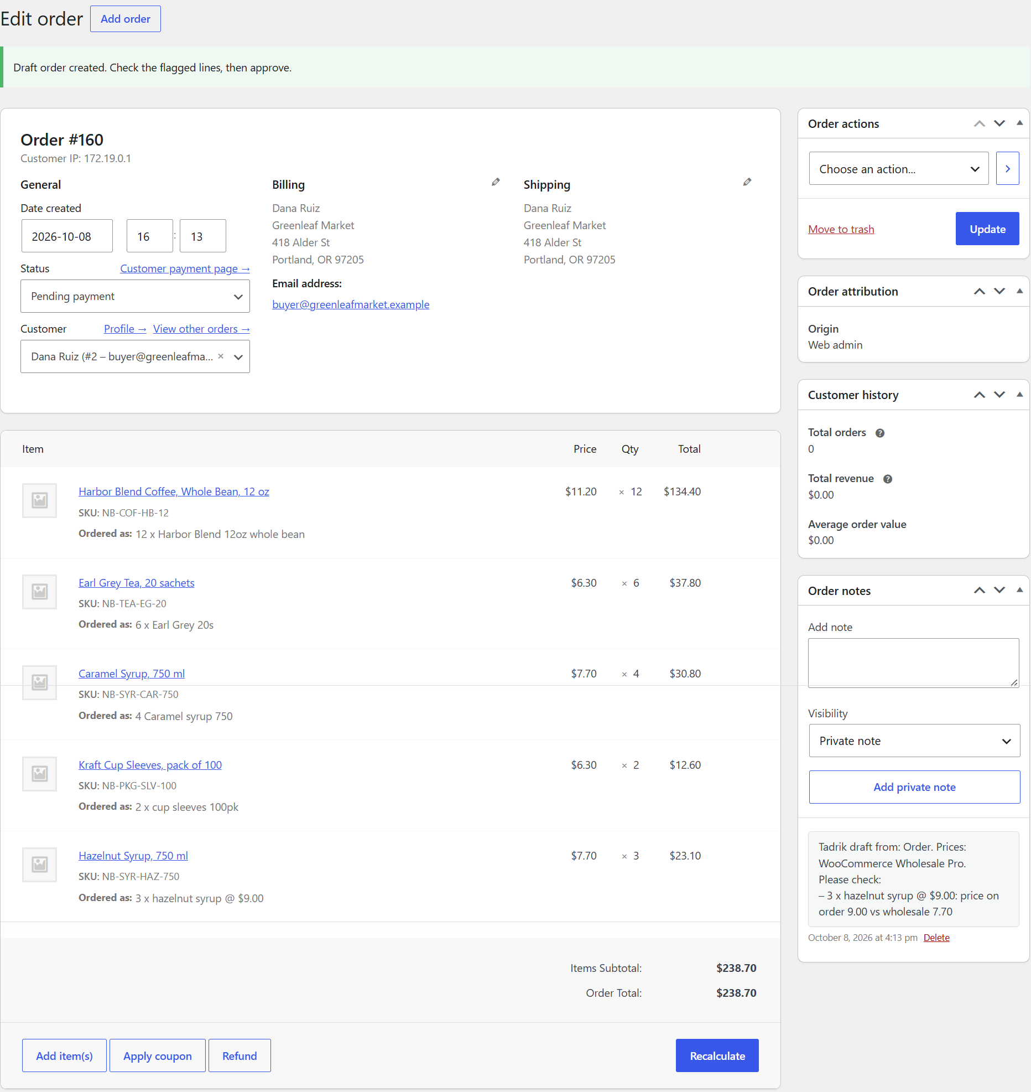This screenshot has height=1092, width=1031.
Task: Open the order Status dropdown
Action: [135, 297]
